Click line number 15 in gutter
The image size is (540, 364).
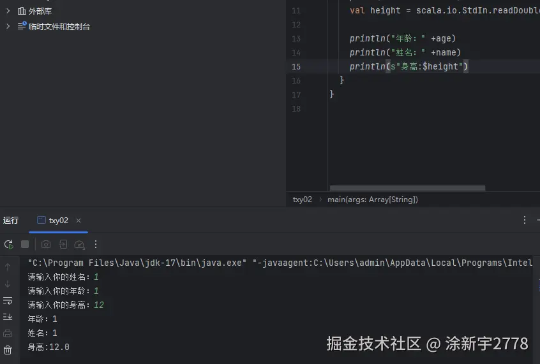coord(296,67)
